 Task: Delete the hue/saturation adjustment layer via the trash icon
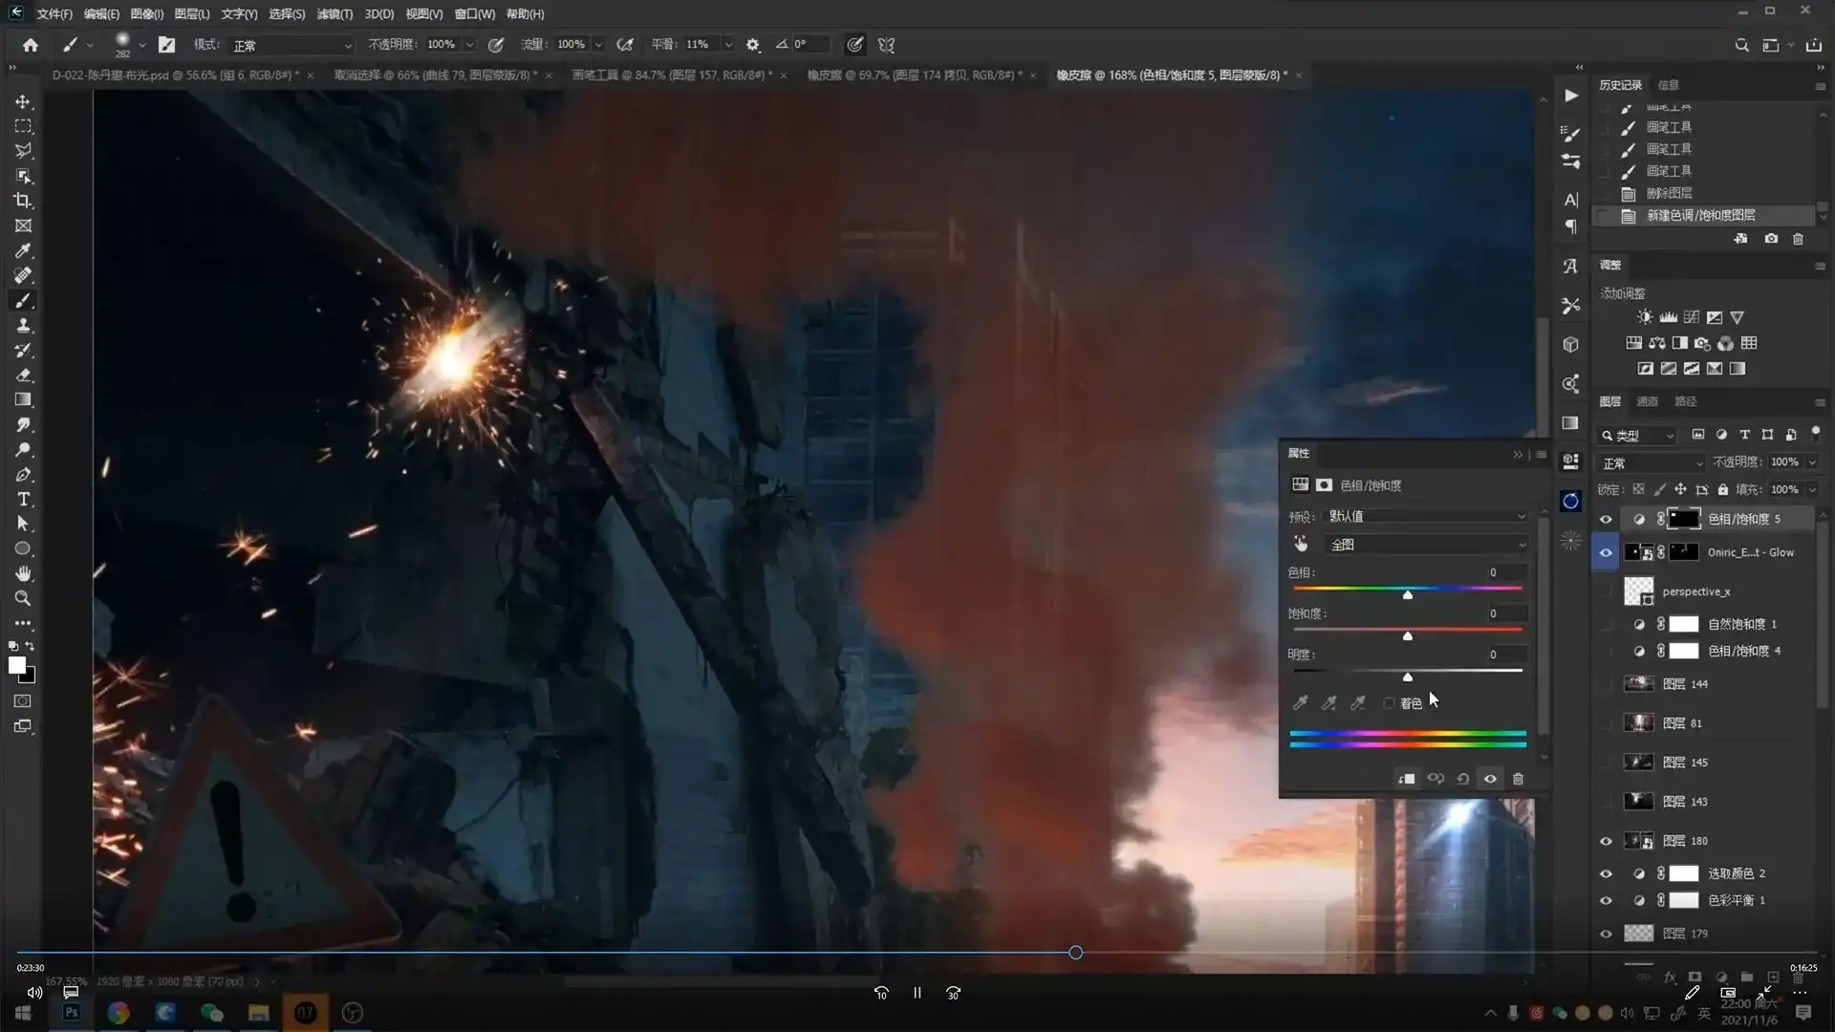(x=1518, y=779)
